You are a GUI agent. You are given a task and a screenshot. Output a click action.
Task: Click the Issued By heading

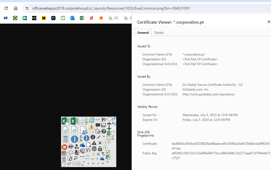click(x=144, y=76)
